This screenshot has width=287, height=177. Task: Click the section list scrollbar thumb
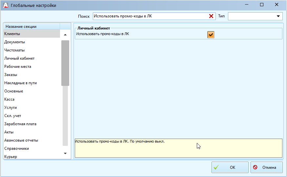(65, 62)
